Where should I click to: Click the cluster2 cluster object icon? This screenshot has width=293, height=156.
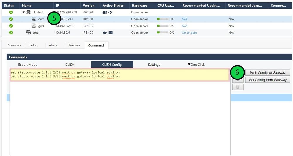pyautogui.click(x=28, y=12)
